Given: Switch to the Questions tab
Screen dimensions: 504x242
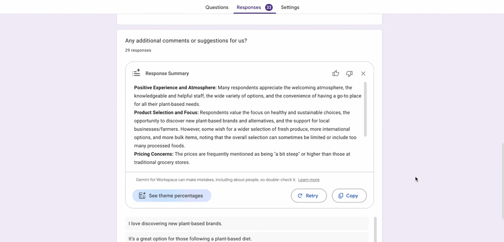Looking at the screenshot, I should tap(217, 8).
